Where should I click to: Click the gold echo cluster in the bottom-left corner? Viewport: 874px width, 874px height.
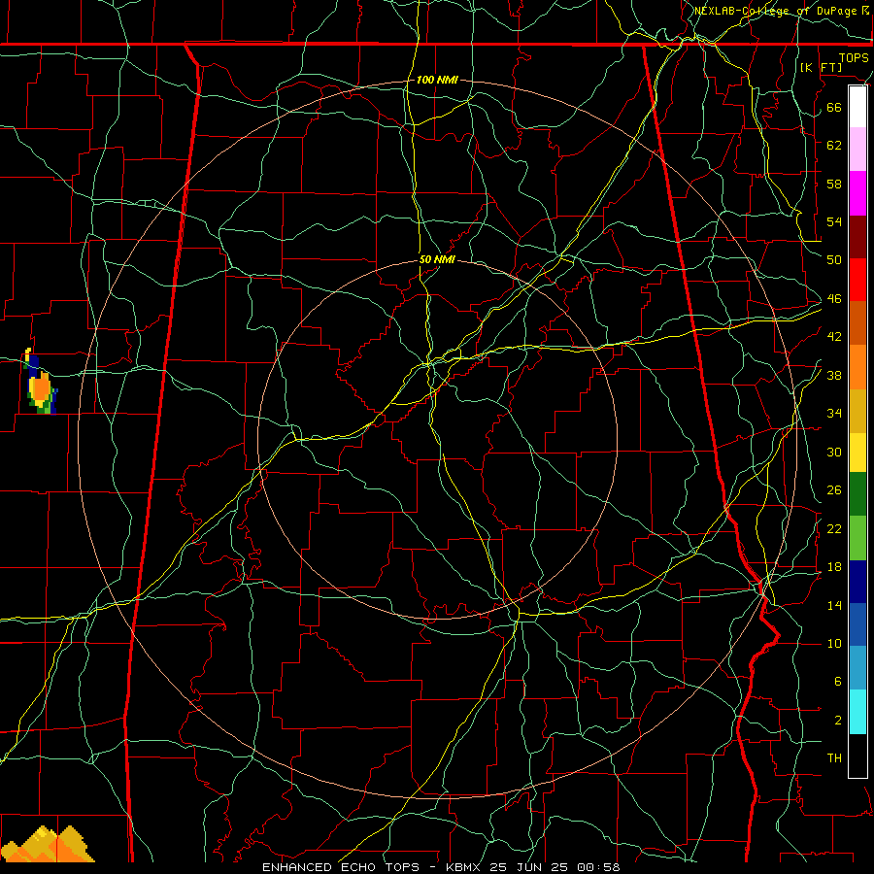(x=48, y=844)
